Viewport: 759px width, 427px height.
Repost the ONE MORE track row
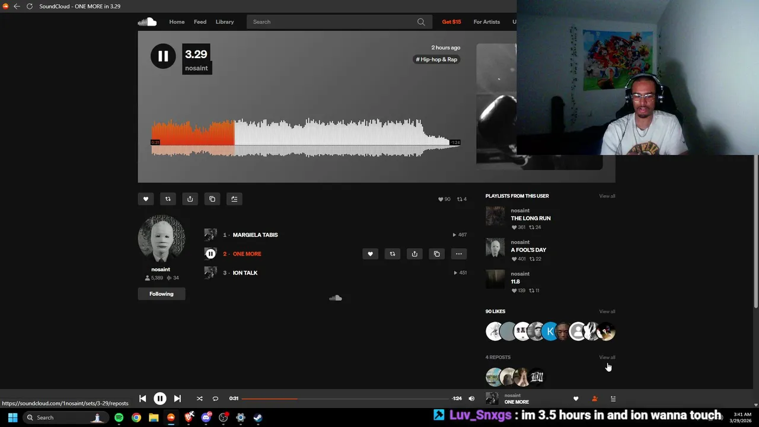pos(392,254)
